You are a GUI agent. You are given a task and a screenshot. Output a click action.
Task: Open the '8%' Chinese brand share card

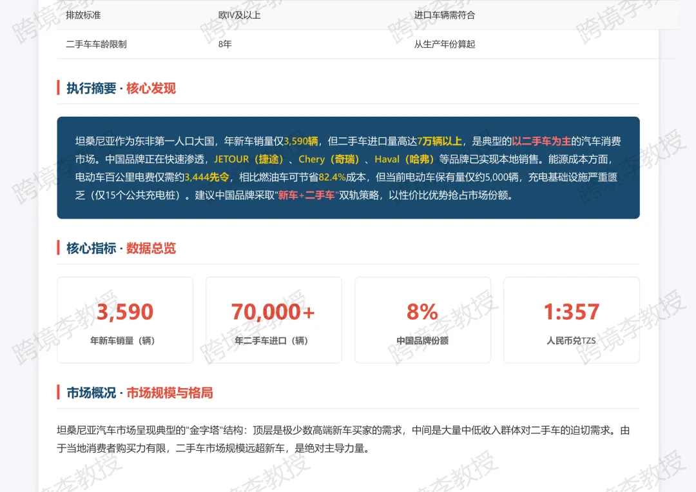pyautogui.click(x=423, y=320)
